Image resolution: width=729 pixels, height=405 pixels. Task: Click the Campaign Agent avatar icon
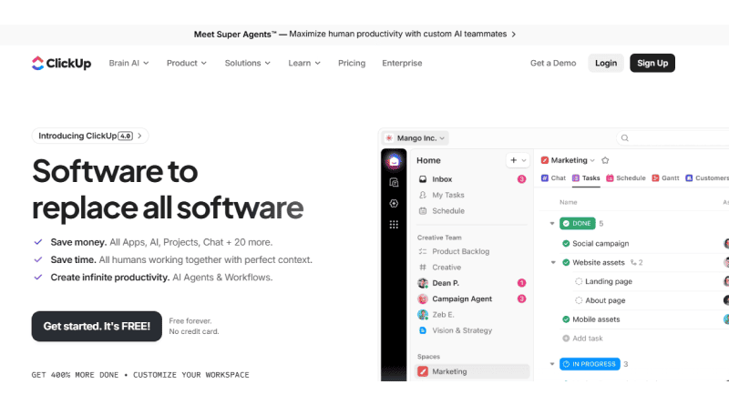[423, 299]
